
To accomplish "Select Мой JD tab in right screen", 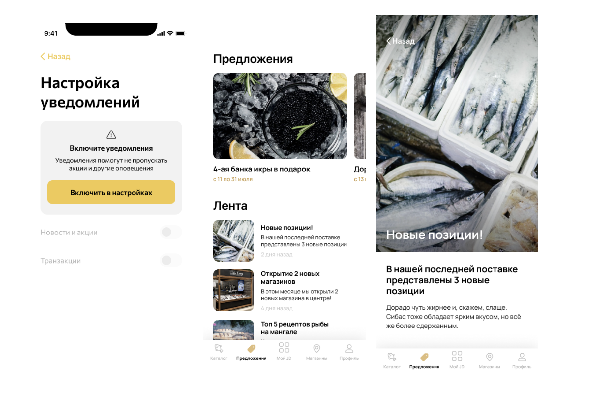I will [457, 360].
